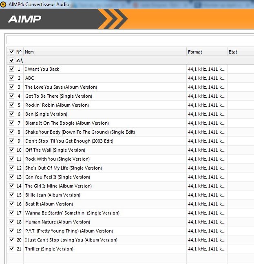
Task: Collapse the Z:\ group row
Action: point(20,60)
